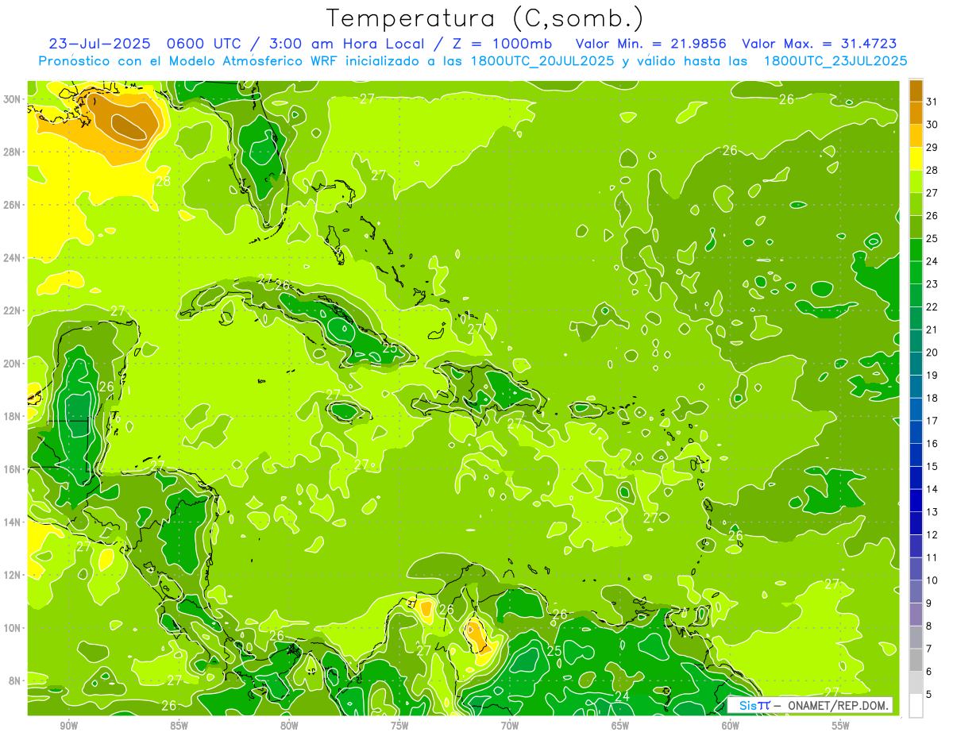Screen dimensions: 953x736
Task: Click the "20" value on the color scale
Action: tap(932, 353)
